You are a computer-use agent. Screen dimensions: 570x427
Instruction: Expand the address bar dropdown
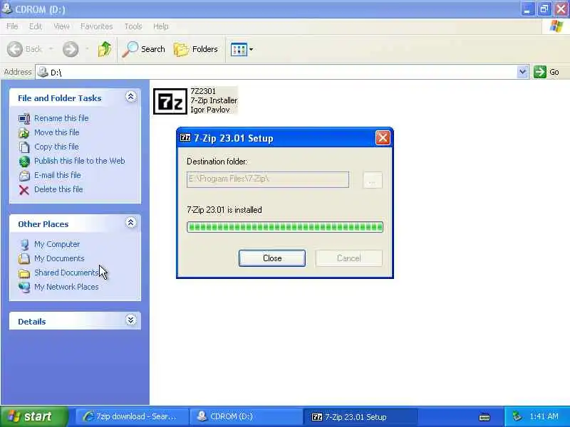tap(522, 72)
